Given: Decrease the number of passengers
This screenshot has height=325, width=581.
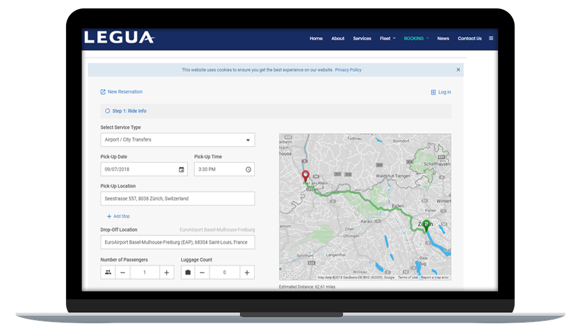Looking at the screenshot, I should 123,272.
